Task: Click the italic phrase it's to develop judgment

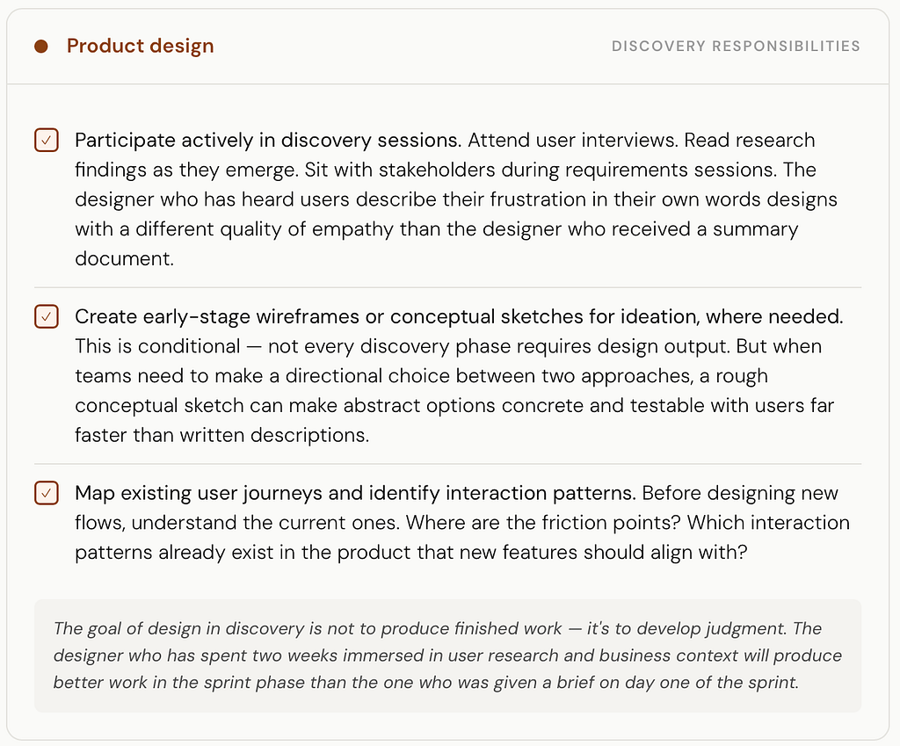Action: click(686, 628)
